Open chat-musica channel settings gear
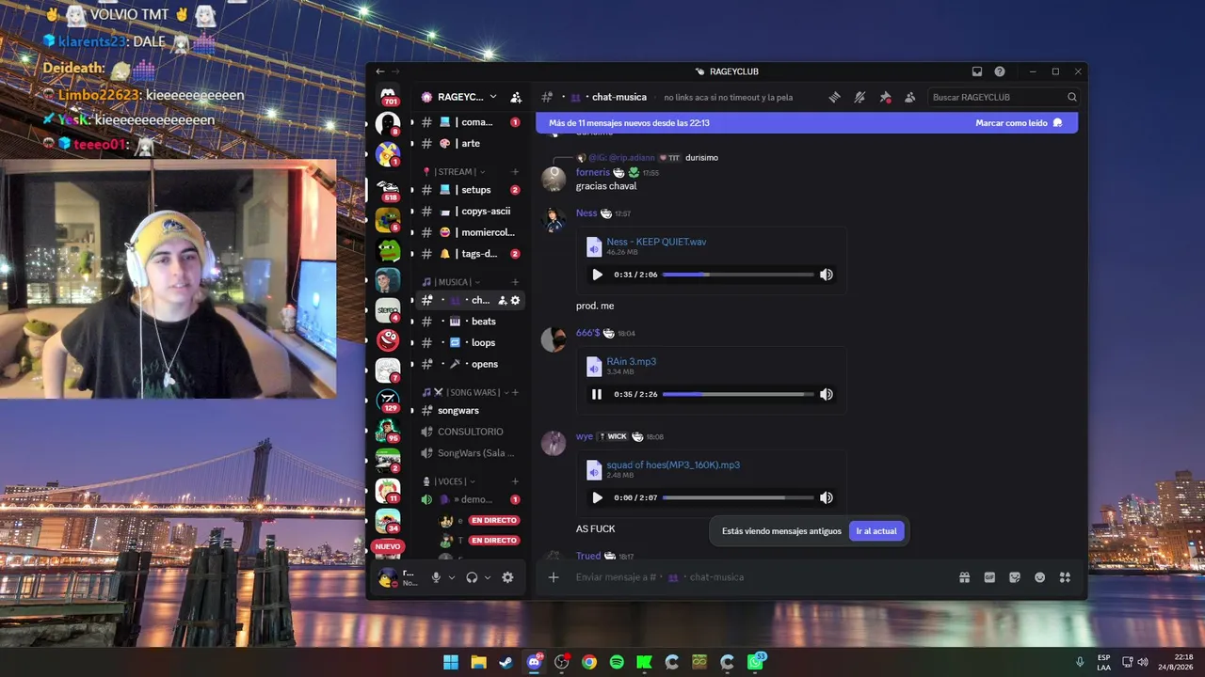Screen dimensions: 1205x677 [515, 300]
